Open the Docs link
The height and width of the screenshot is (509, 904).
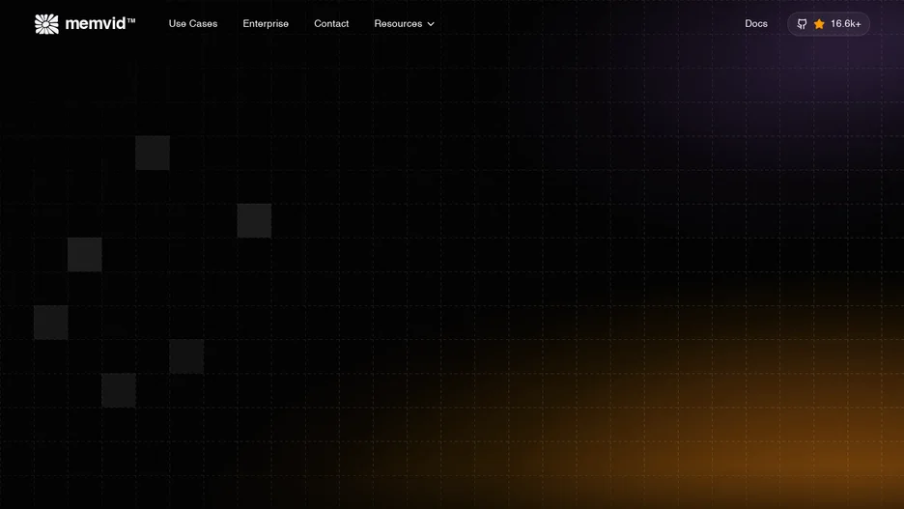click(756, 23)
